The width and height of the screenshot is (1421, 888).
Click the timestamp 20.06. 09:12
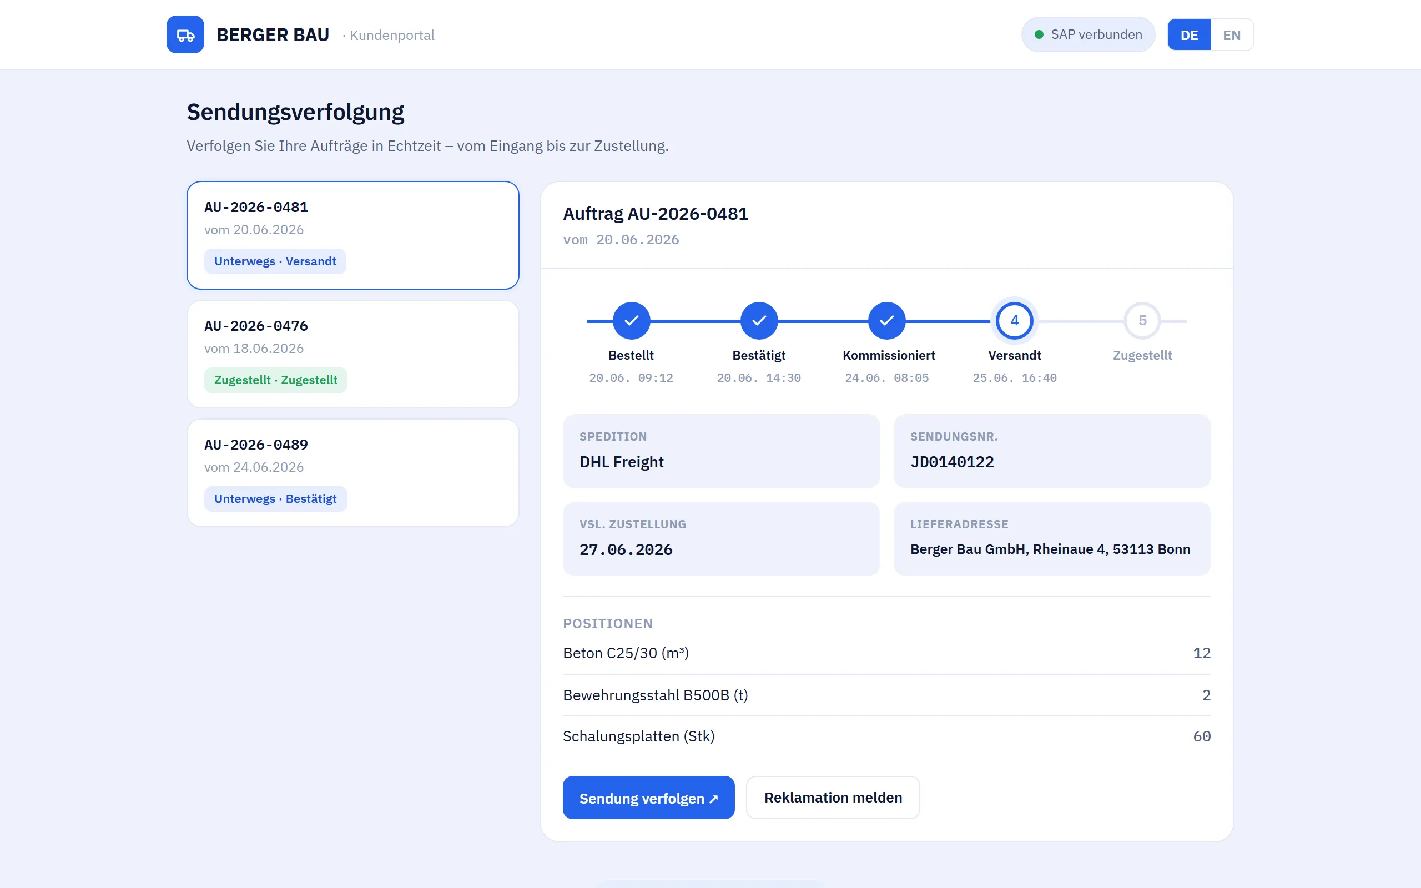click(631, 378)
